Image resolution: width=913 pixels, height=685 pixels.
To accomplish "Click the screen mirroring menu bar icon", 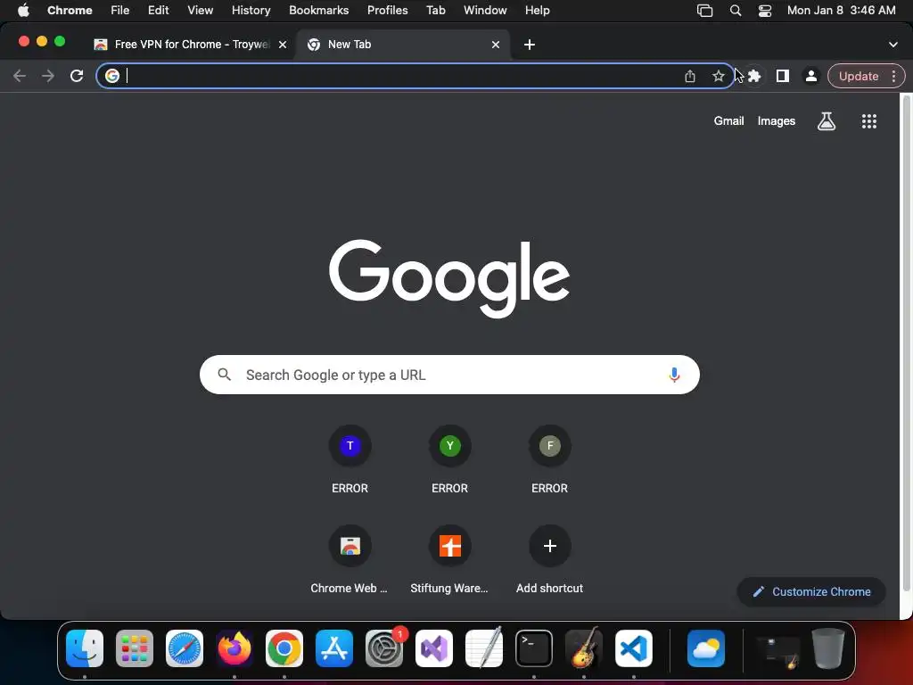I will (704, 11).
